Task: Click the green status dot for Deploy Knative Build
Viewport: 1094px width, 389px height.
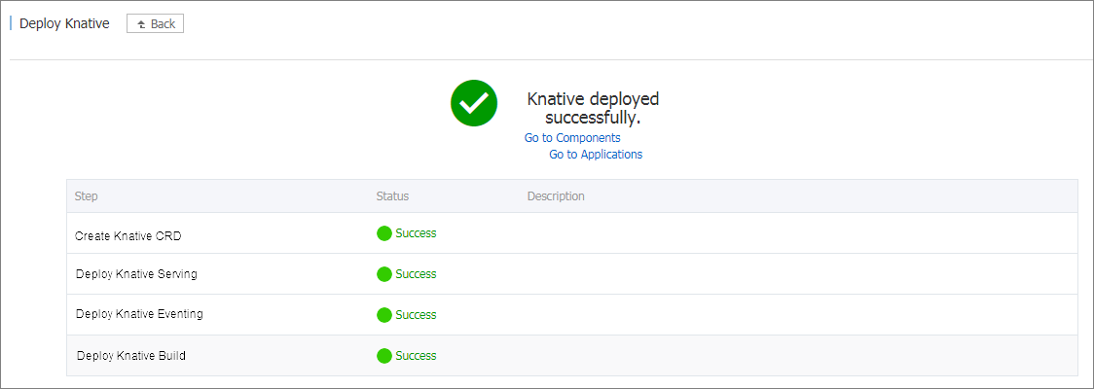Action: point(383,356)
